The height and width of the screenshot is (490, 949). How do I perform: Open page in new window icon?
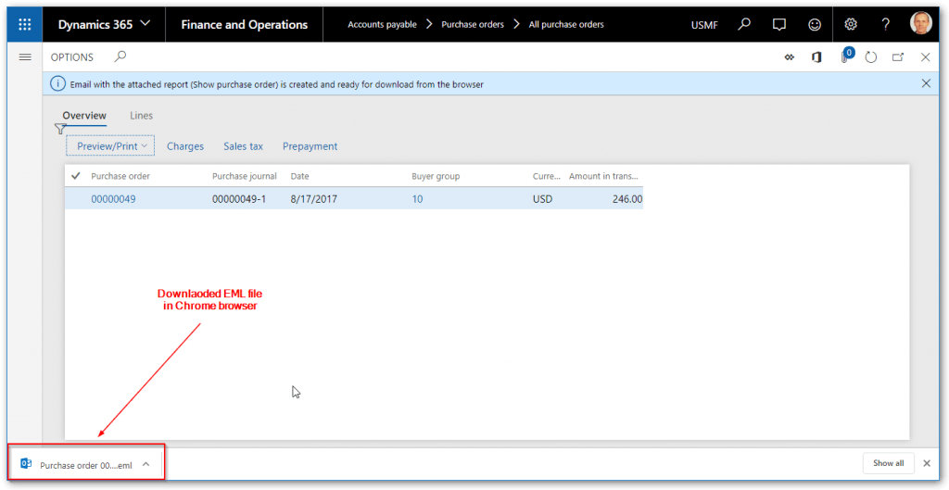[x=898, y=57]
